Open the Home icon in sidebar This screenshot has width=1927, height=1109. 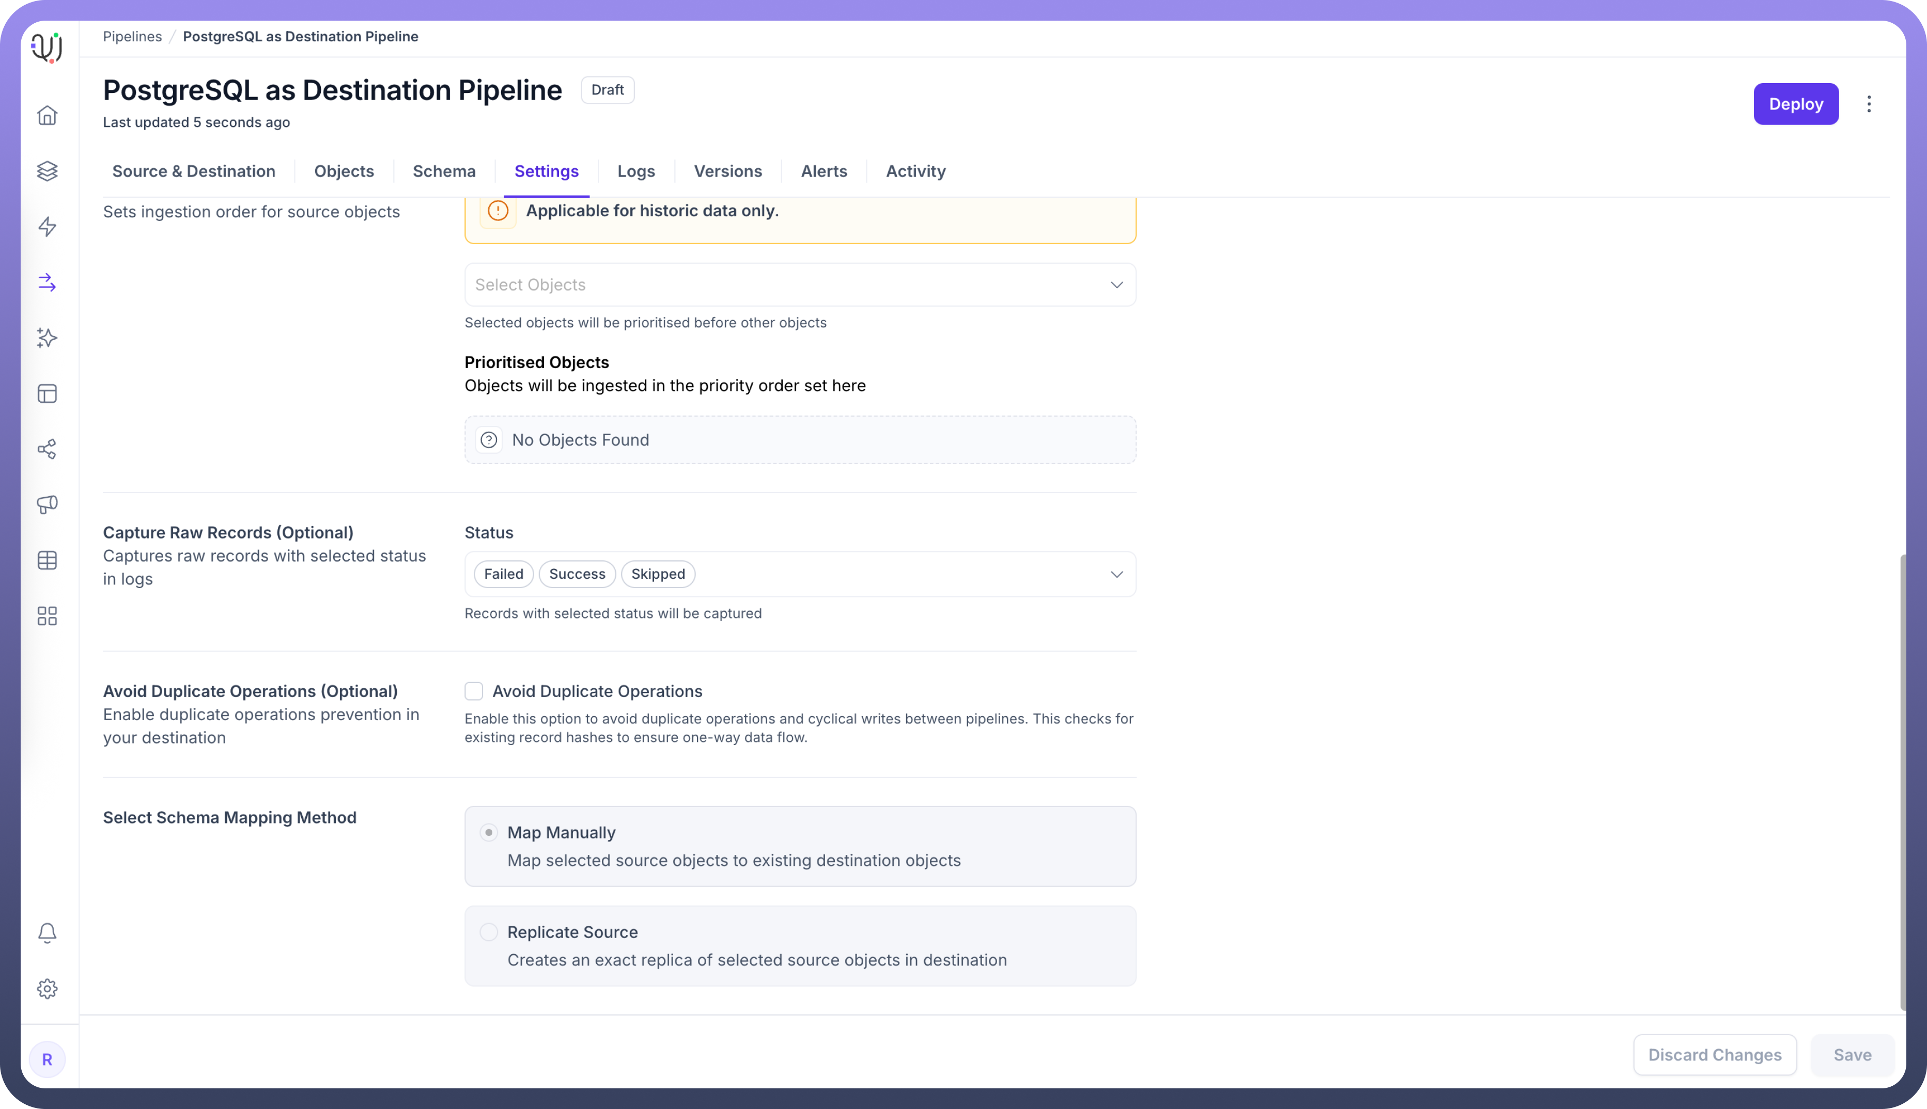pyautogui.click(x=47, y=115)
